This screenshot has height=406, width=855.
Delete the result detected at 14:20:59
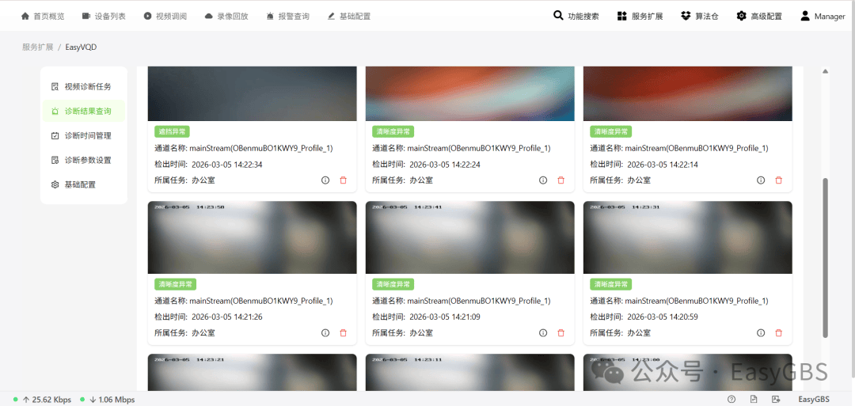pyautogui.click(x=779, y=333)
